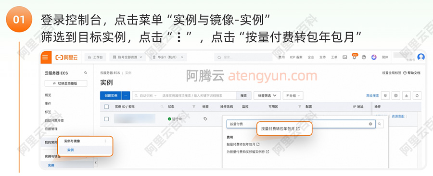Viewport: 433px width, 176px height.
Task: Click the 云服务器 ECS breadcrumb
Action: click(x=110, y=73)
